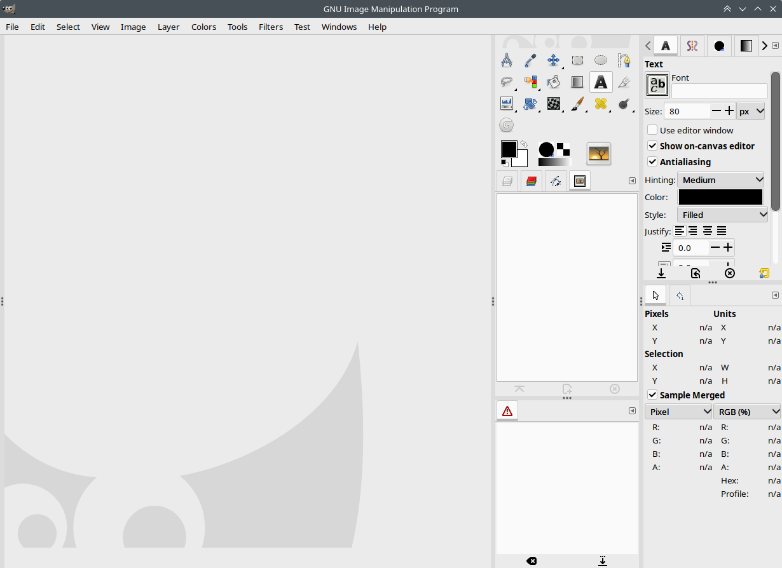782x568 pixels.
Task: Enable the Use editor window checkbox
Action: point(652,130)
